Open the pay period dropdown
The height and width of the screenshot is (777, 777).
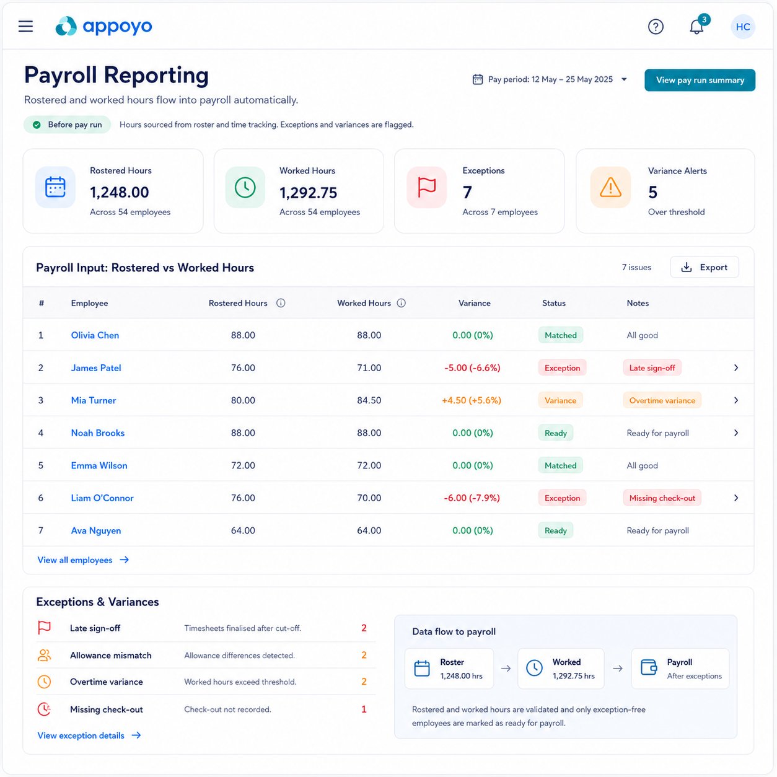pyautogui.click(x=550, y=79)
